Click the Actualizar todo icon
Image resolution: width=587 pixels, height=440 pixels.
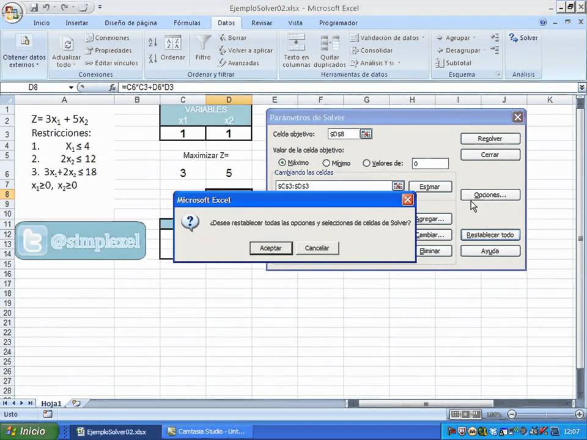(67, 44)
